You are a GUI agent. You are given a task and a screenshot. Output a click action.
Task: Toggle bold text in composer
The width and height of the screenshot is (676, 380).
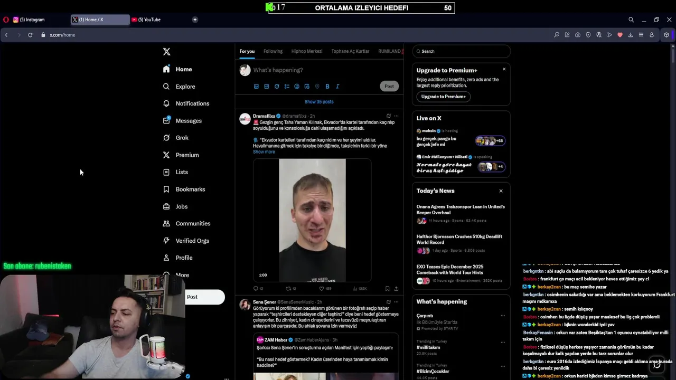coord(327,86)
